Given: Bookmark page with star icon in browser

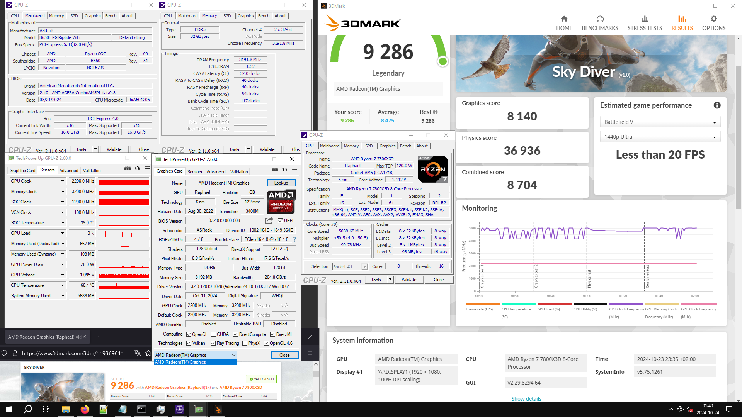Looking at the screenshot, I should pos(148,353).
